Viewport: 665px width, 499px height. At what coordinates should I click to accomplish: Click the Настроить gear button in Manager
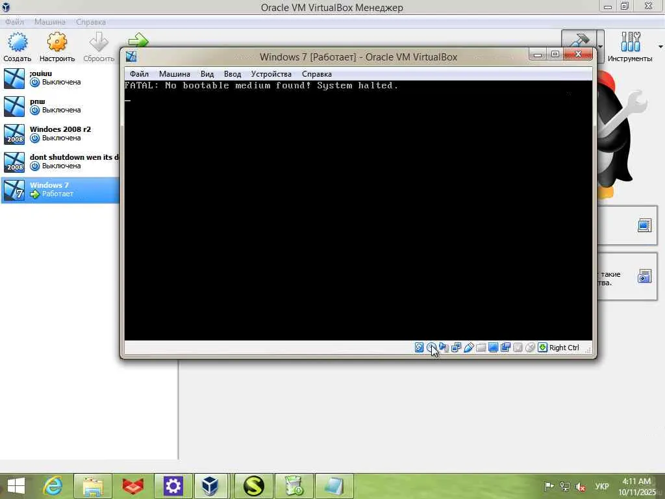pos(57,47)
